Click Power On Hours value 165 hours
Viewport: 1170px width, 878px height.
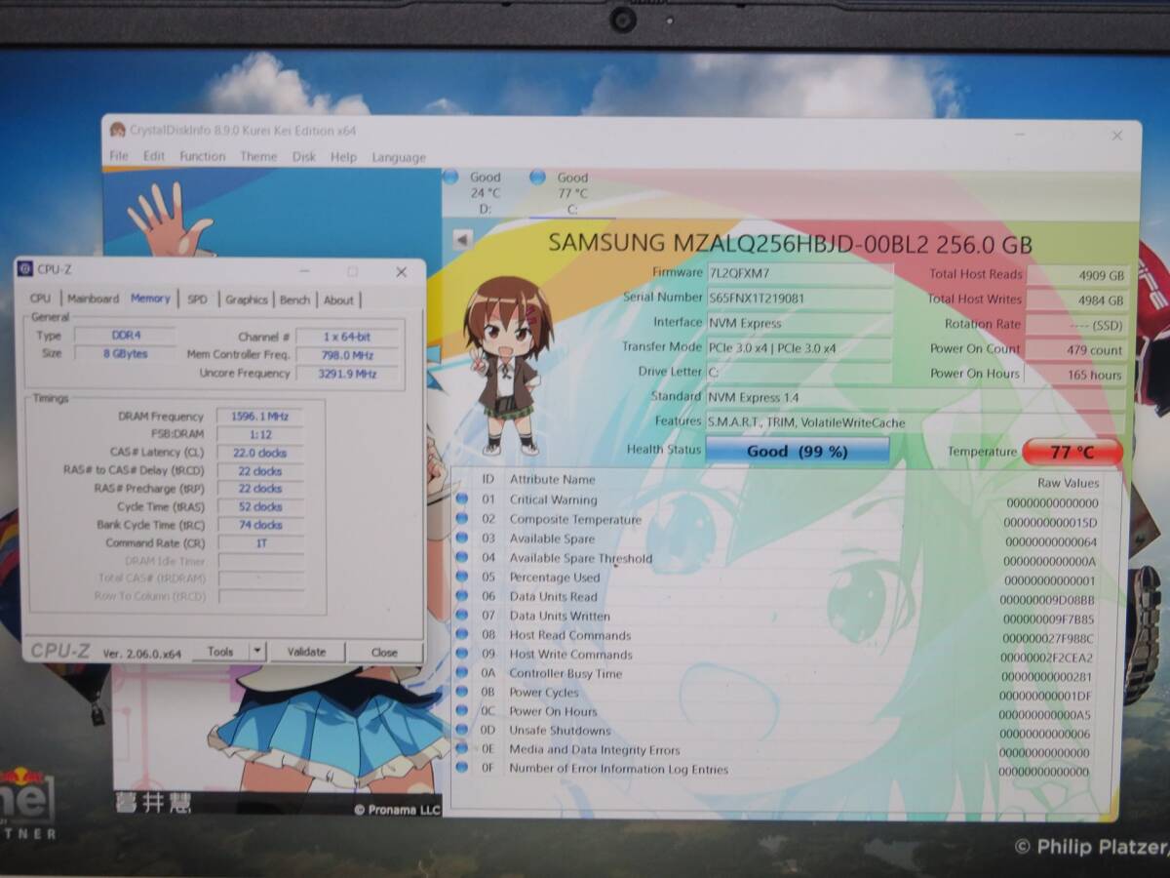[x=1076, y=375]
